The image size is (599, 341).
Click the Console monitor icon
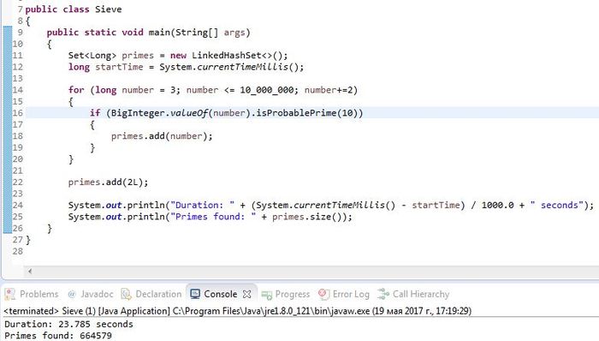(195, 294)
